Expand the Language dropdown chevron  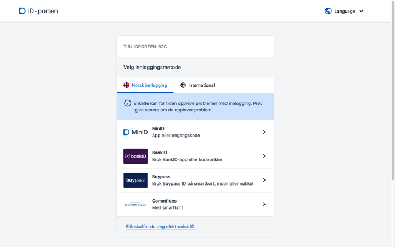361,11
